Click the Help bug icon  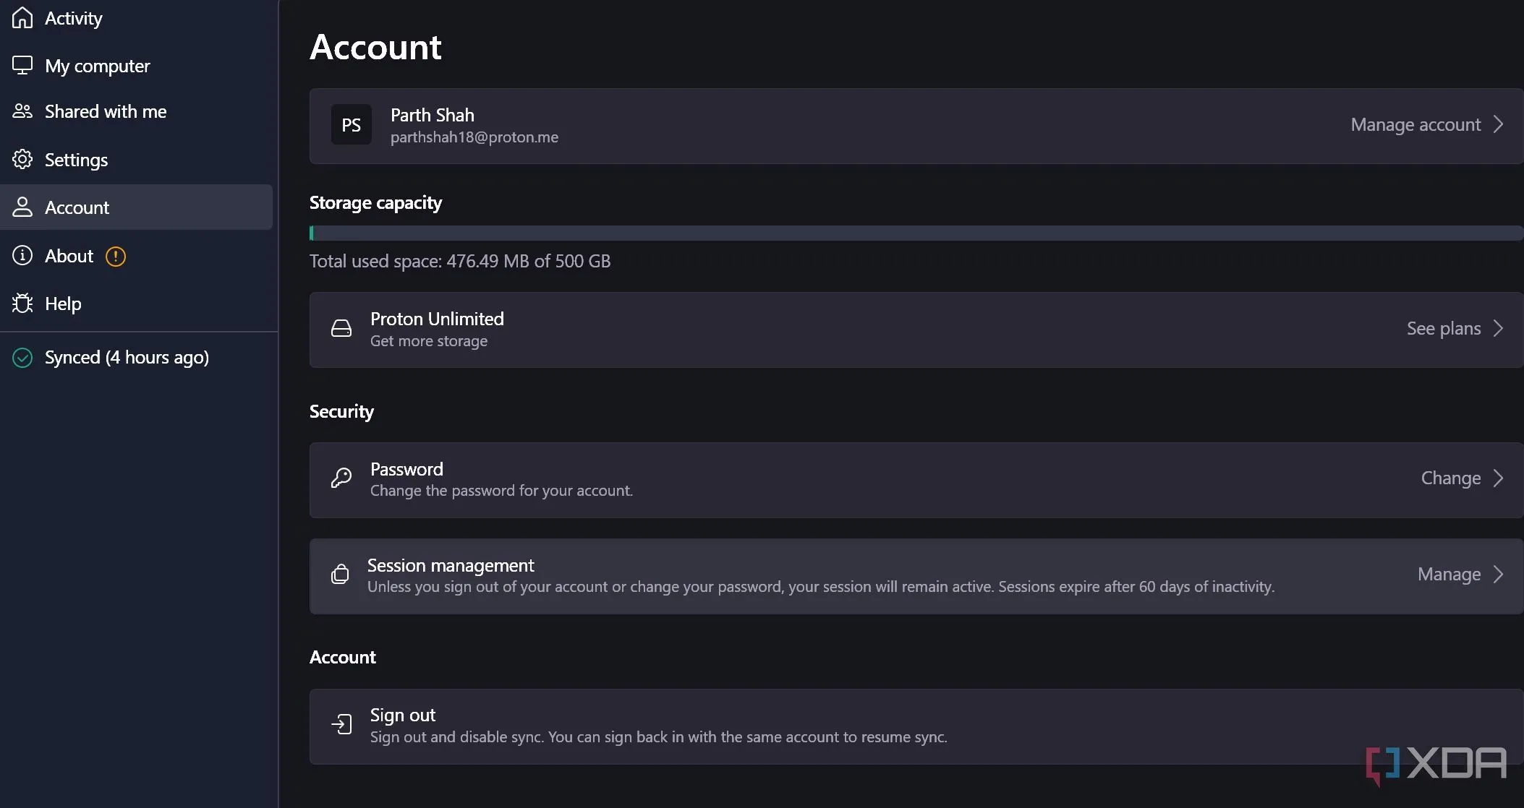[x=22, y=304]
